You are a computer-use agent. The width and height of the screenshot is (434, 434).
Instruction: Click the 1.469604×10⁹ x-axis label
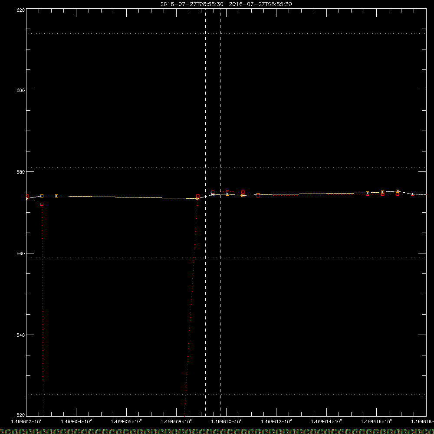[x=76, y=421]
